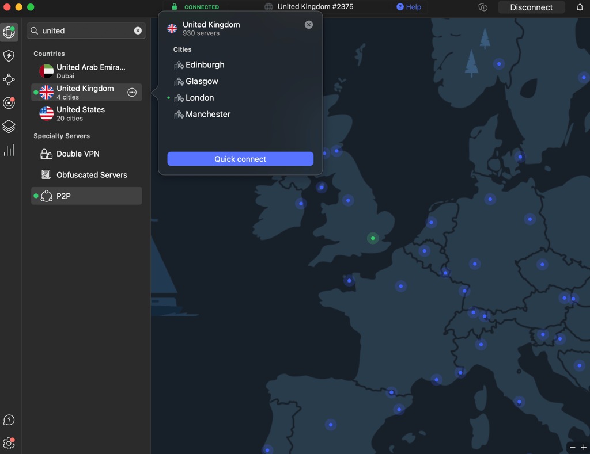Click Manchester city building icon

pos(179,115)
